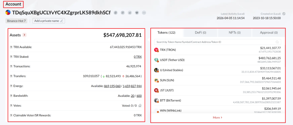293x125 pixels.
Task: Open USDT (Tether USD) token name
Action: coord(172,60)
